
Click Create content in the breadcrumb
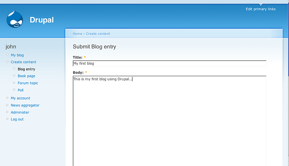[x=98, y=34]
